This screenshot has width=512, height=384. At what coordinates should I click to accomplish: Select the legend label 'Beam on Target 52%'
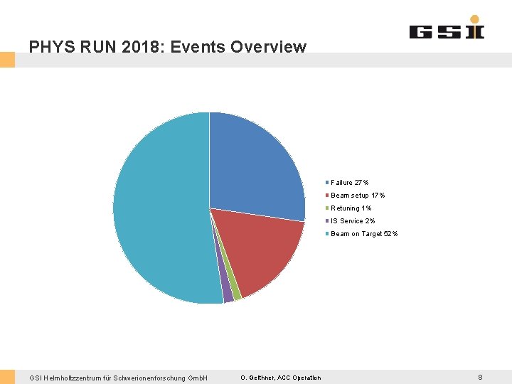(x=364, y=234)
